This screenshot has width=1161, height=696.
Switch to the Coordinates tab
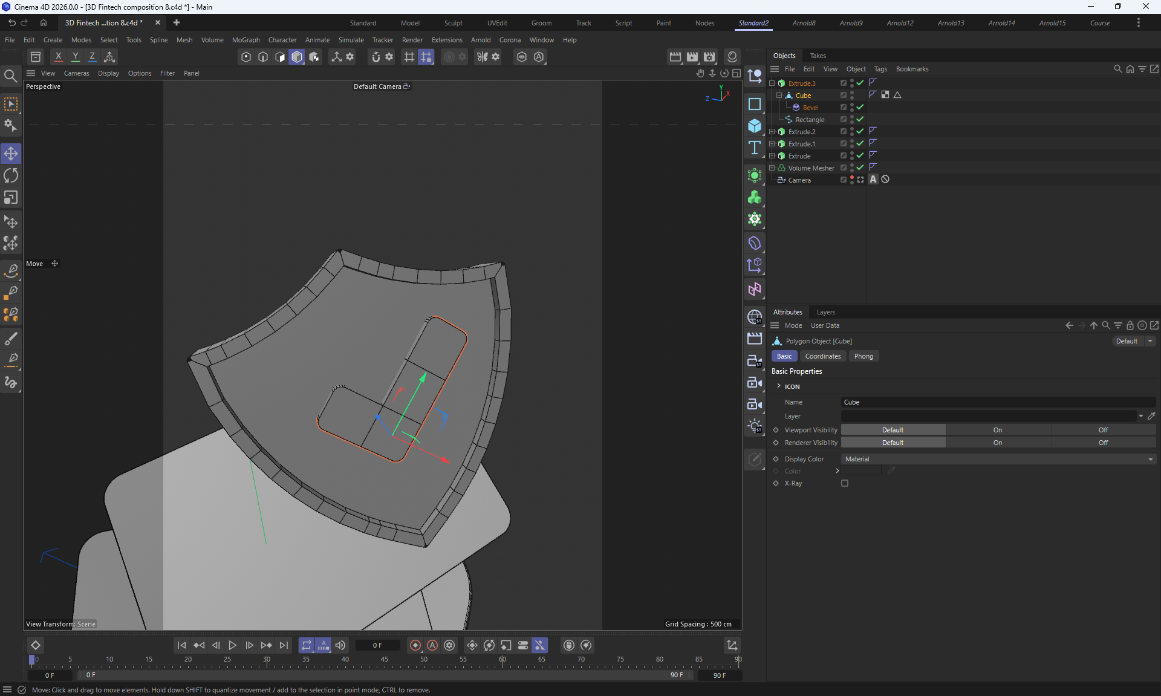(x=822, y=356)
